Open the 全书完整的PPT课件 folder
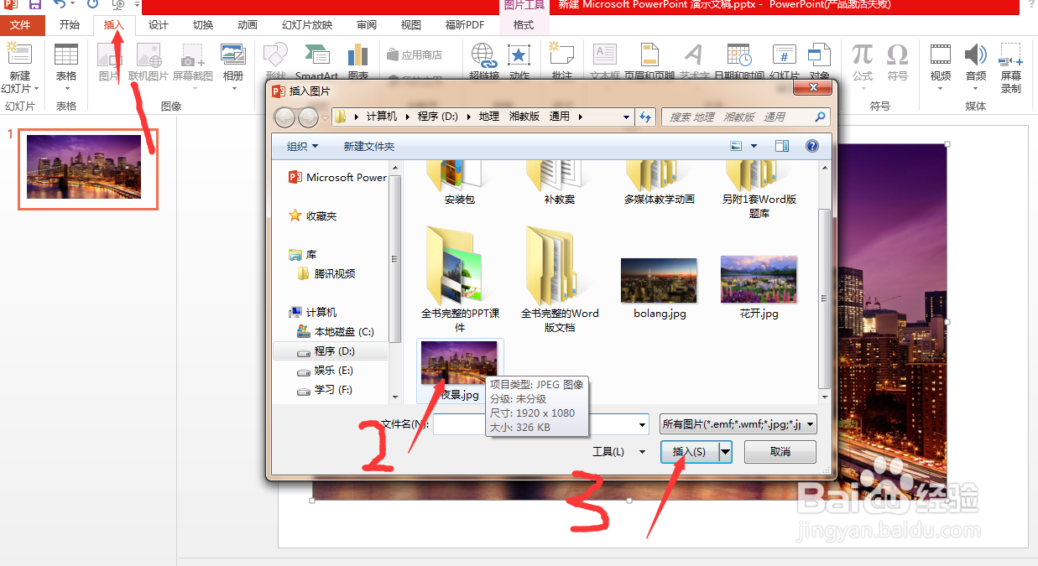Viewport: 1038px width, 566px height. click(460, 279)
